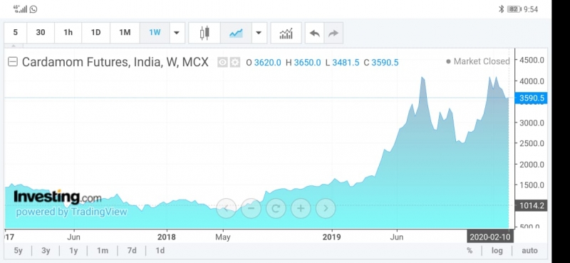Image resolution: width=570 pixels, height=263 pixels.
Task: Zoom out using the minus chart control
Action: pos(252,208)
